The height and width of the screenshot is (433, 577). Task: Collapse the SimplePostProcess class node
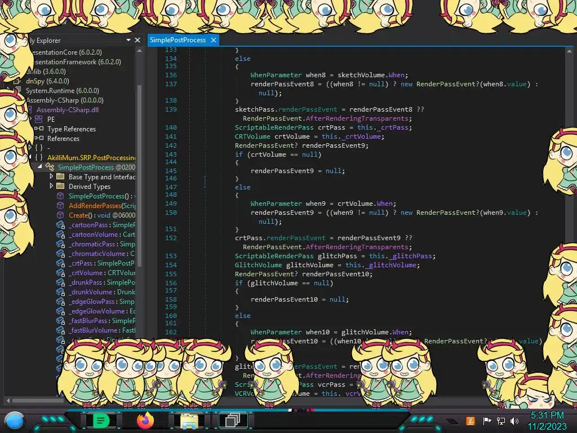click(40, 167)
